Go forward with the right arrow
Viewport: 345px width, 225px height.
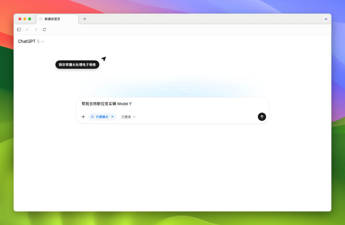click(36, 30)
